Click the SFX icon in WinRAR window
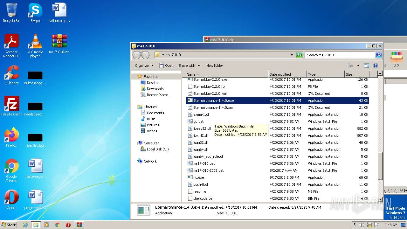The width and height of the screenshot is (407, 229). point(396,59)
